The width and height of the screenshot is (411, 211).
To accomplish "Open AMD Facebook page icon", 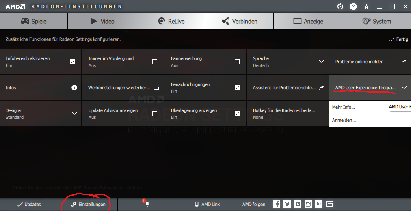I will (x=277, y=204).
